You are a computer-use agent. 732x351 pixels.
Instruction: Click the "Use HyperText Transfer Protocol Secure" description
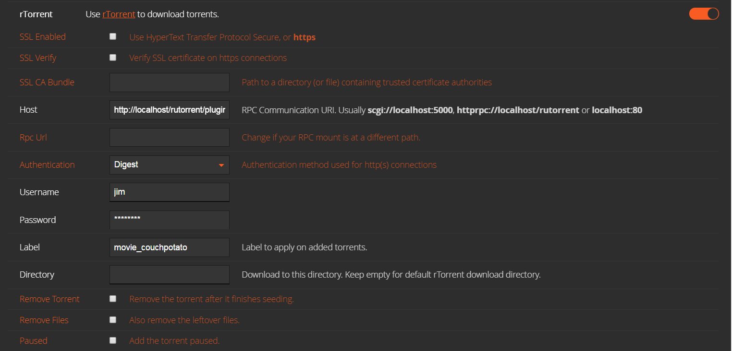(x=222, y=37)
